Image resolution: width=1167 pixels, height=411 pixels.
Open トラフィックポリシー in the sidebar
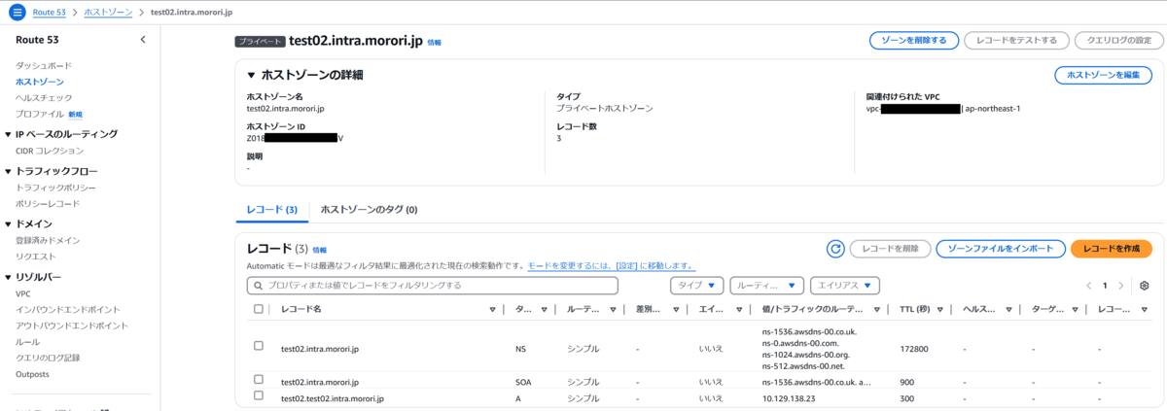(54, 187)
